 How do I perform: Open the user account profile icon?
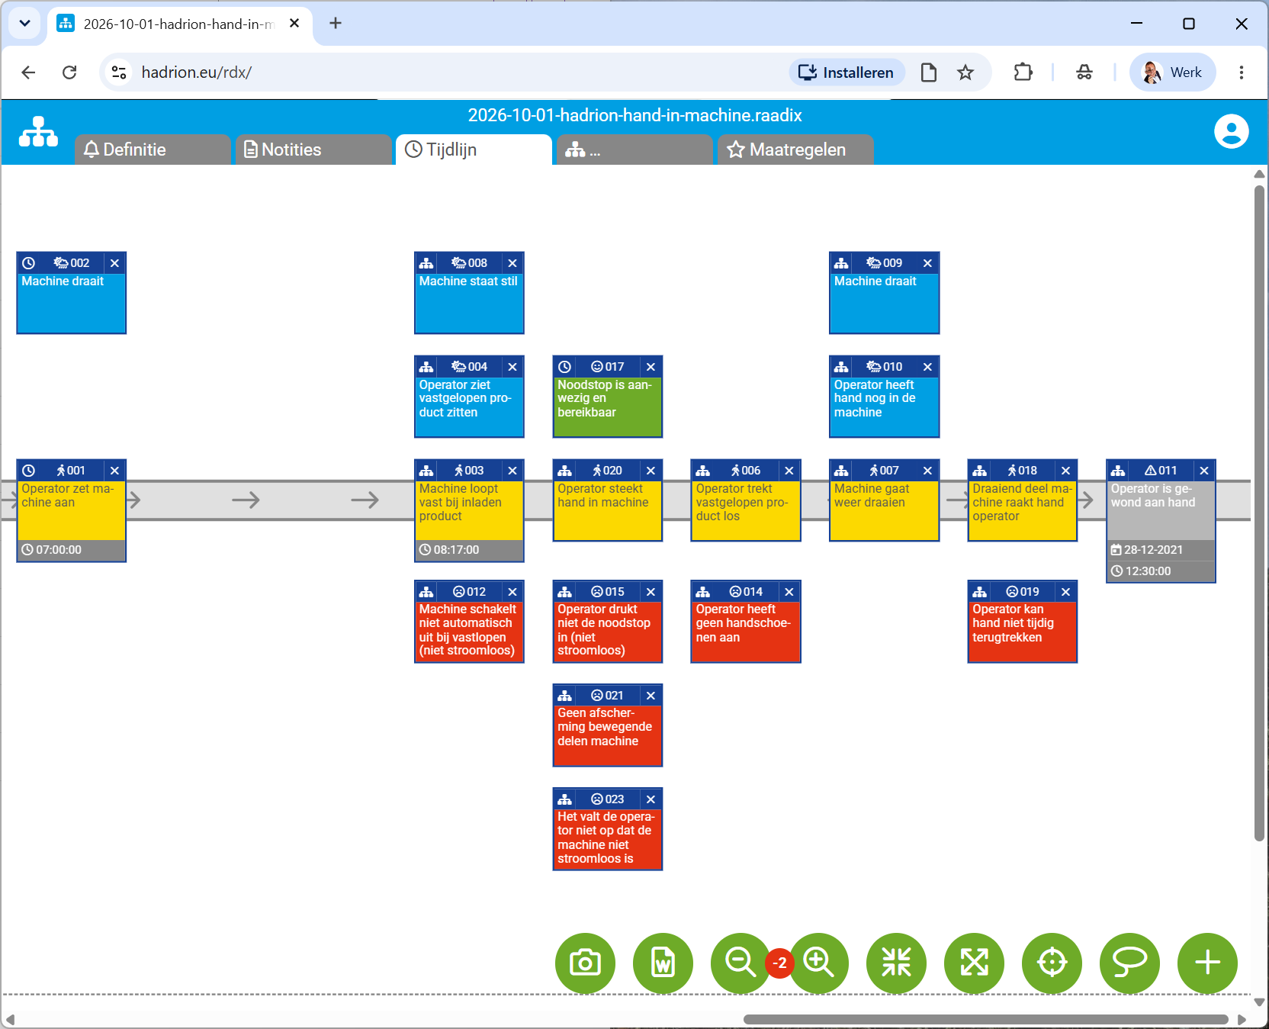pos(1231,131)
